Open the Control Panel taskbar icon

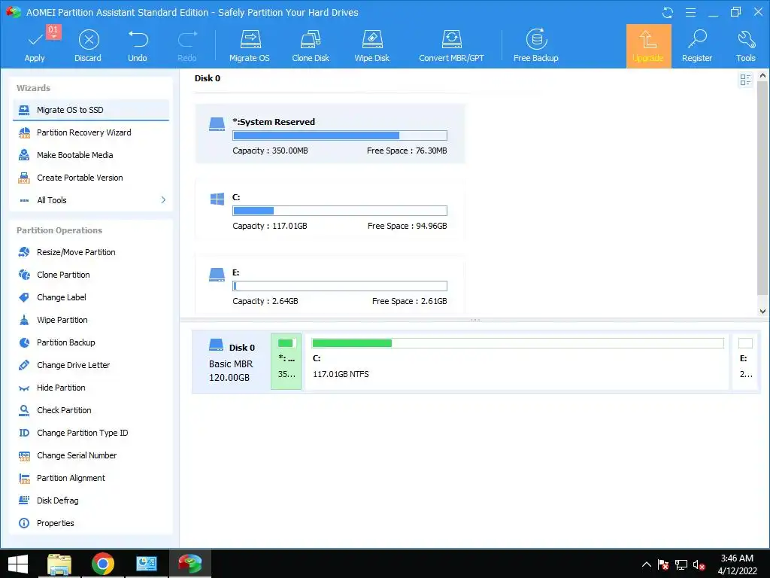click(x=147, y=564)
